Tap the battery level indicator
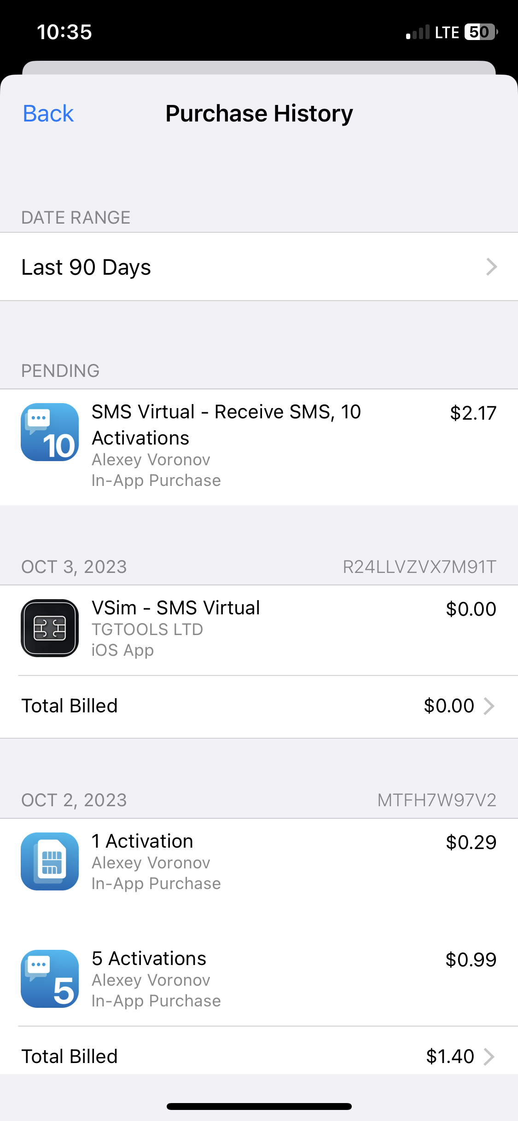 coord(481,32)
